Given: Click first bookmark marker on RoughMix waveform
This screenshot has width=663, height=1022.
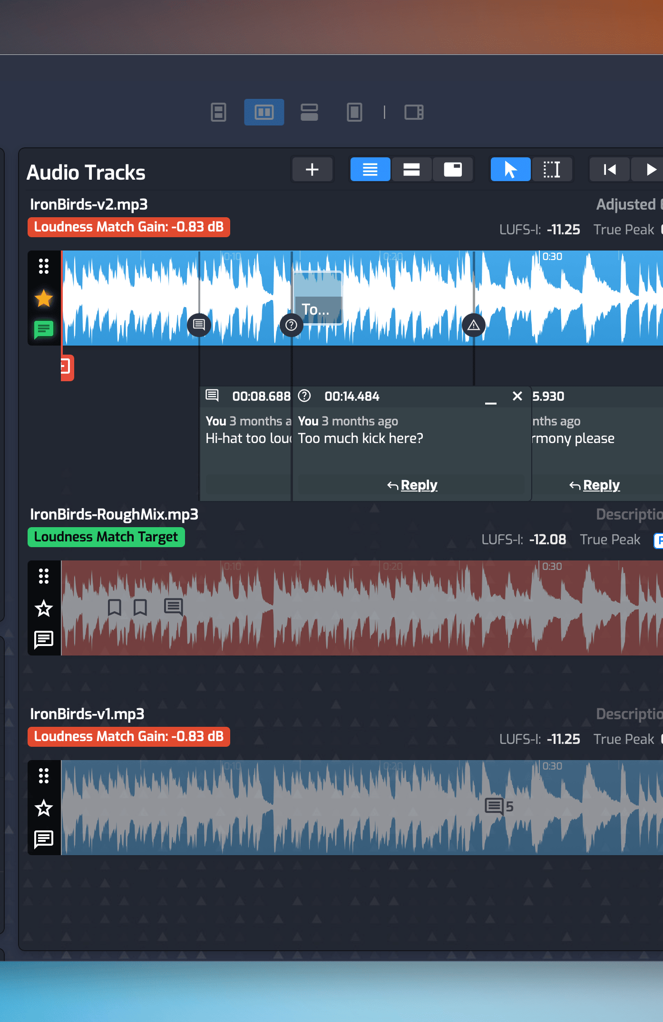Looking at the screenshot, I should tap(115, 607).
